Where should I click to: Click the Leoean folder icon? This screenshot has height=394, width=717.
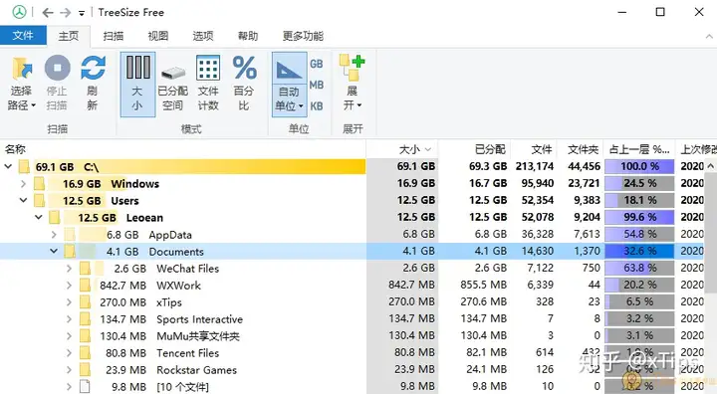[55, 218]
